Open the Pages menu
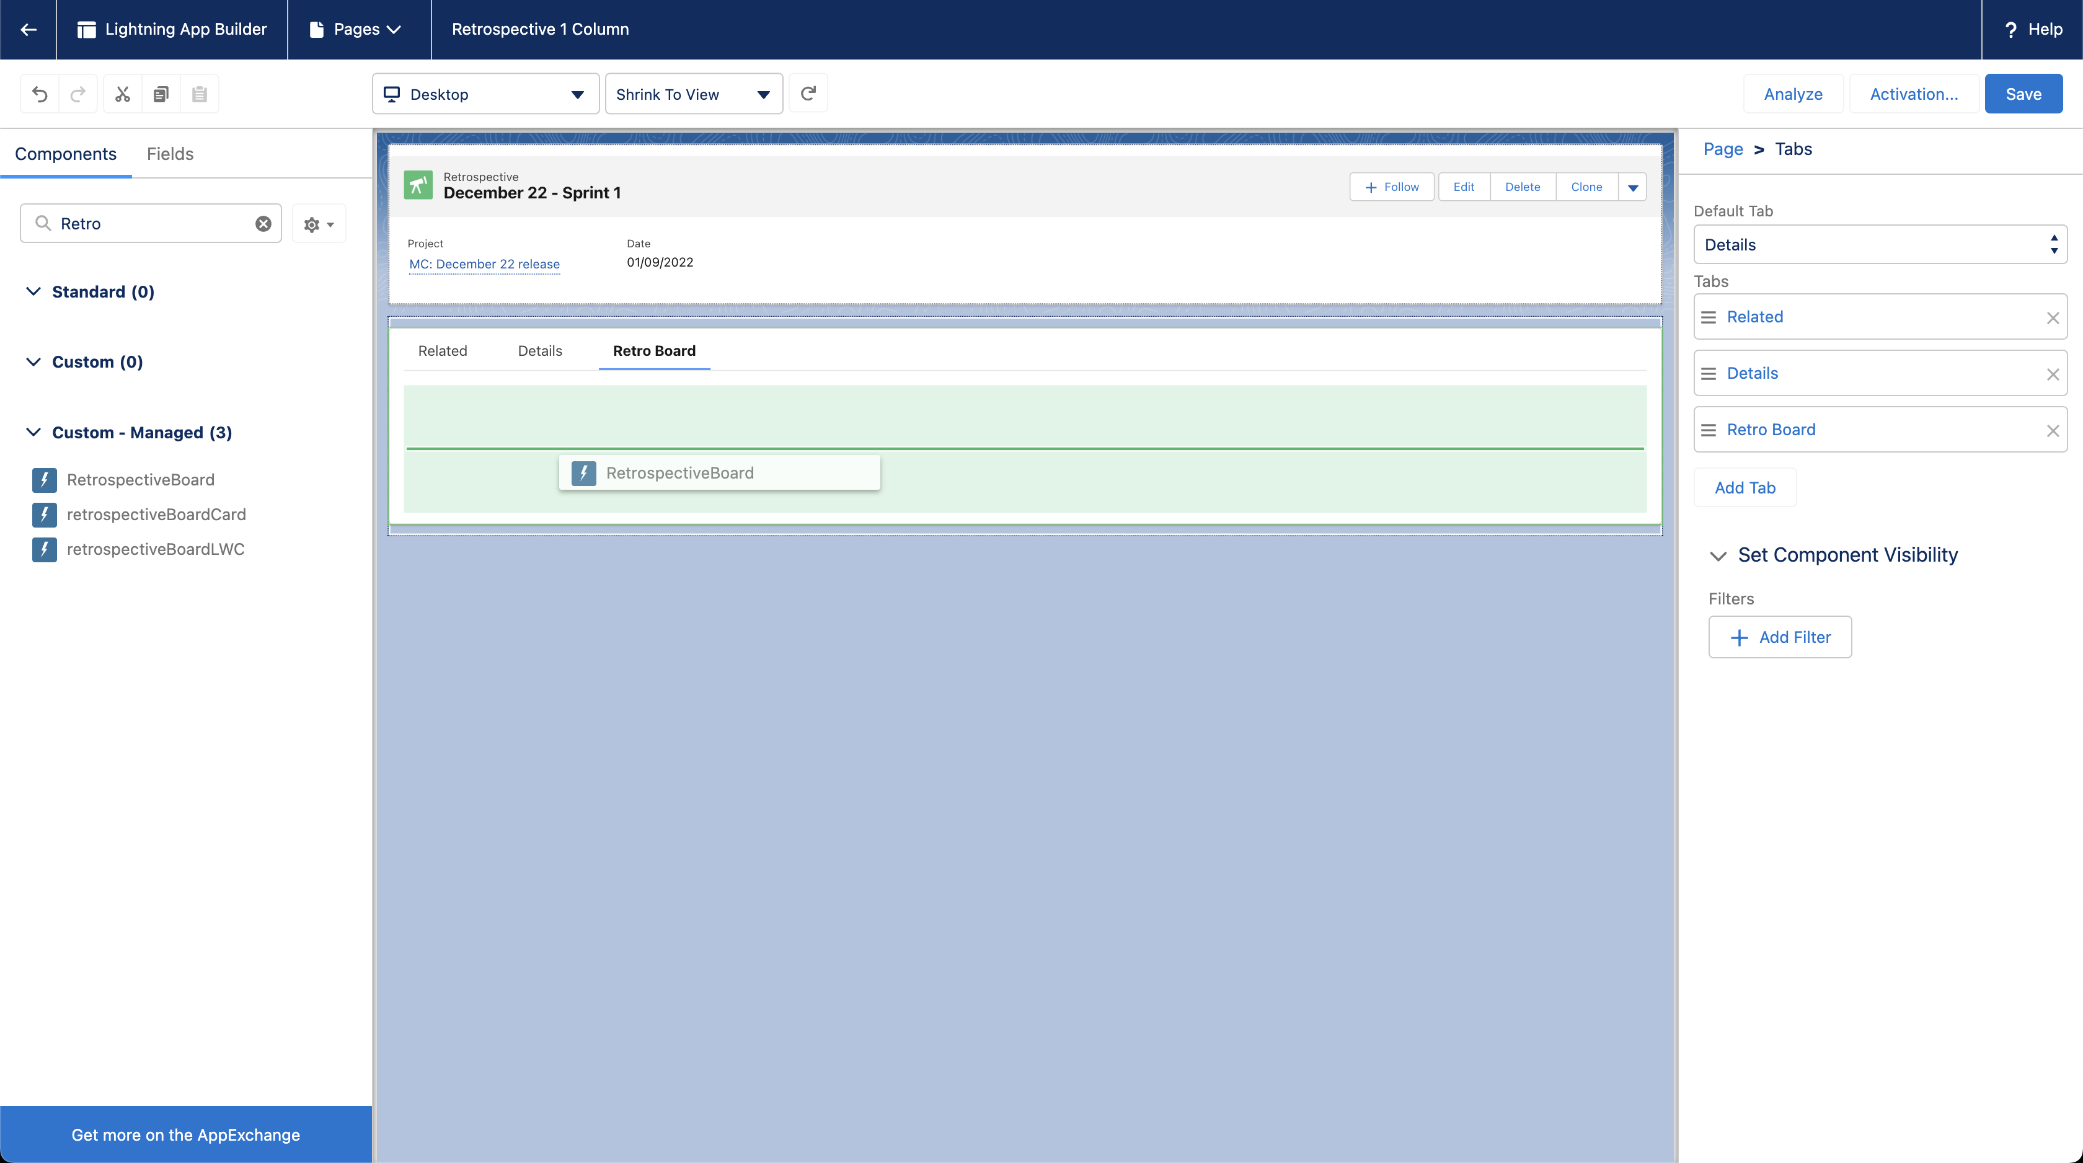Viewport: 2083px width, 1163px height. 356,29
